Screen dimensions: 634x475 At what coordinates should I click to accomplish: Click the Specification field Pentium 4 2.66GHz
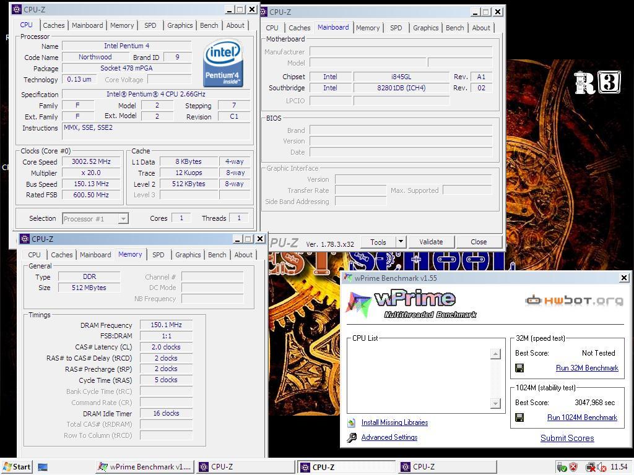[x=156, y=94]
